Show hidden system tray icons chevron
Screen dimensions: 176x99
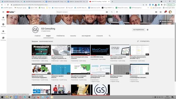click(153, 97)
